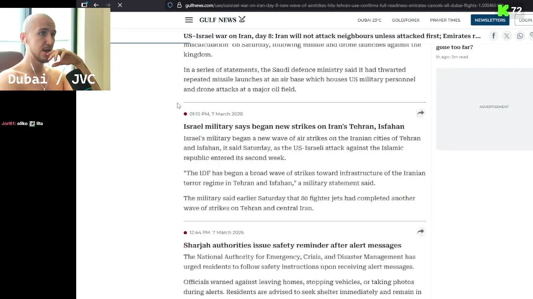Image resolution: width=533 pixels, height=299 pixels.
Task: Click the Login button
Action: [525, 20]
